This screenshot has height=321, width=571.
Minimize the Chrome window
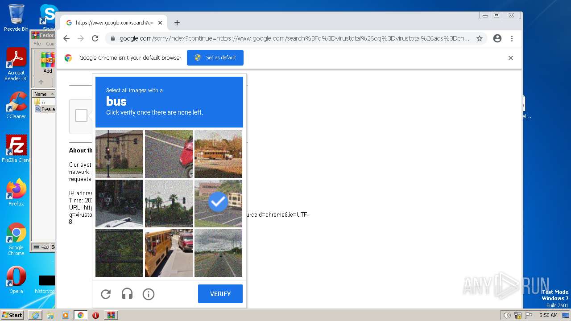(x=485, y=15)
